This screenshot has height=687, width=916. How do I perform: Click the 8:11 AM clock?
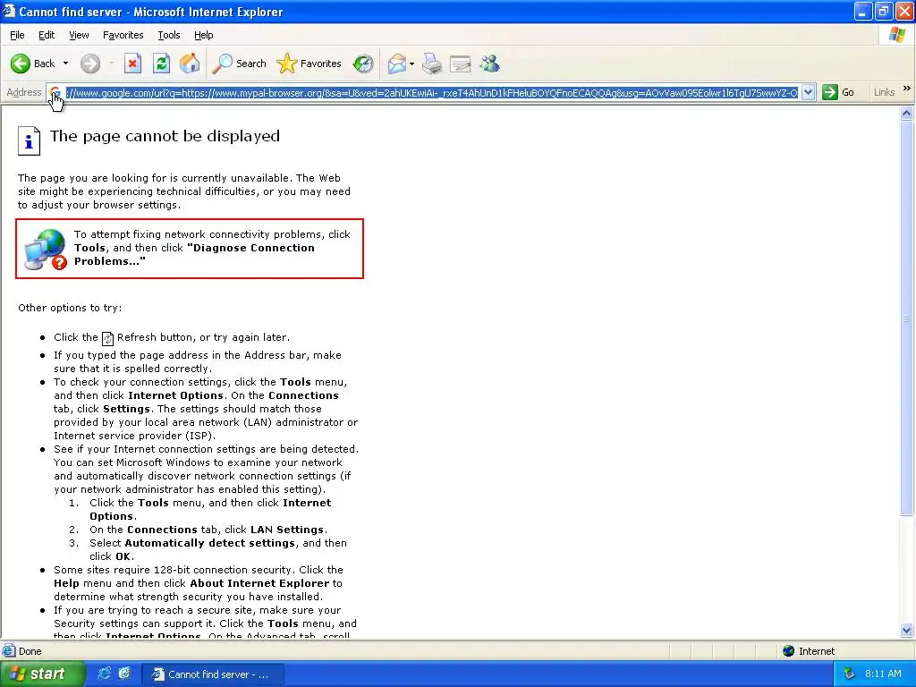pos(883,674)
